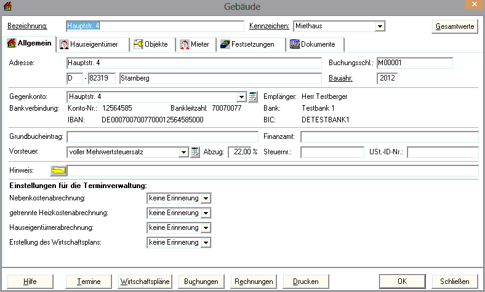Click the Gesamtwerte button
This screenshot has width=485, height=292.
tap(454, 26)
